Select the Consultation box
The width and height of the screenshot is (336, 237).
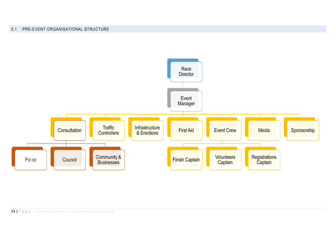click(x=69, y=129)
